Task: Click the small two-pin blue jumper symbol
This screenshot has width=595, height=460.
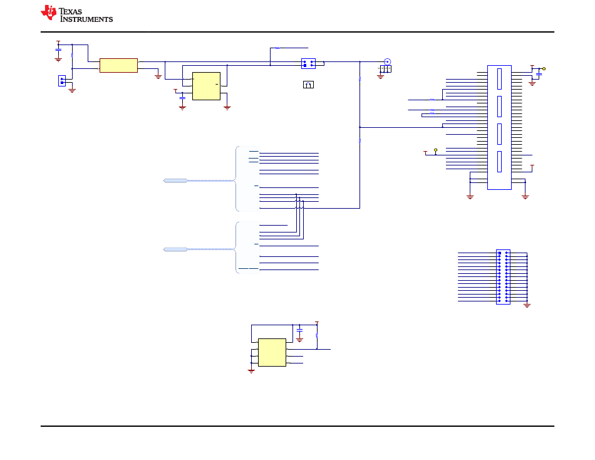Action: click(62, 81)
